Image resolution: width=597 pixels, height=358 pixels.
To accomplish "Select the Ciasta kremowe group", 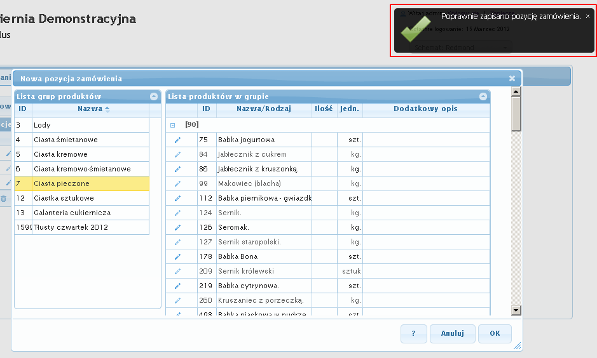I will coord(60,154).
